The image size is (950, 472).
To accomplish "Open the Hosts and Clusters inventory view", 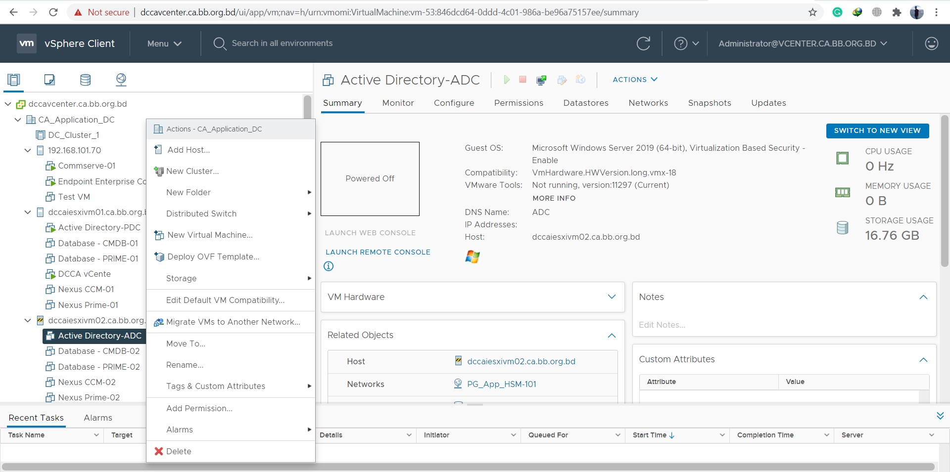I will (x=14, y=80).
